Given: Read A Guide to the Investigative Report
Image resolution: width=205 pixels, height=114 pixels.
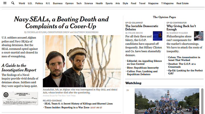Looking at the screenshot, I should [19, 68].
